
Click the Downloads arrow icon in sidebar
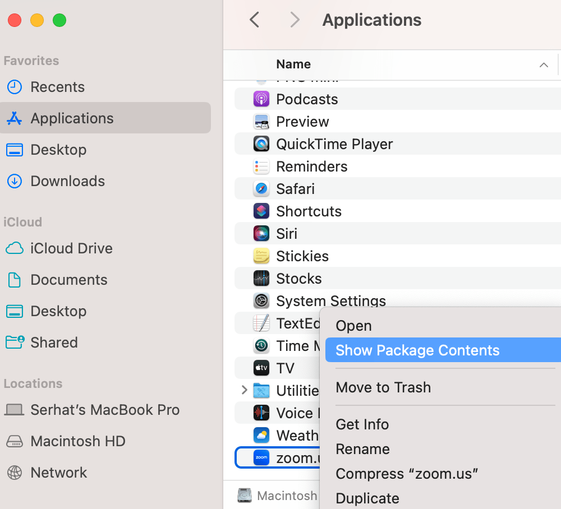tap(15, 181)
